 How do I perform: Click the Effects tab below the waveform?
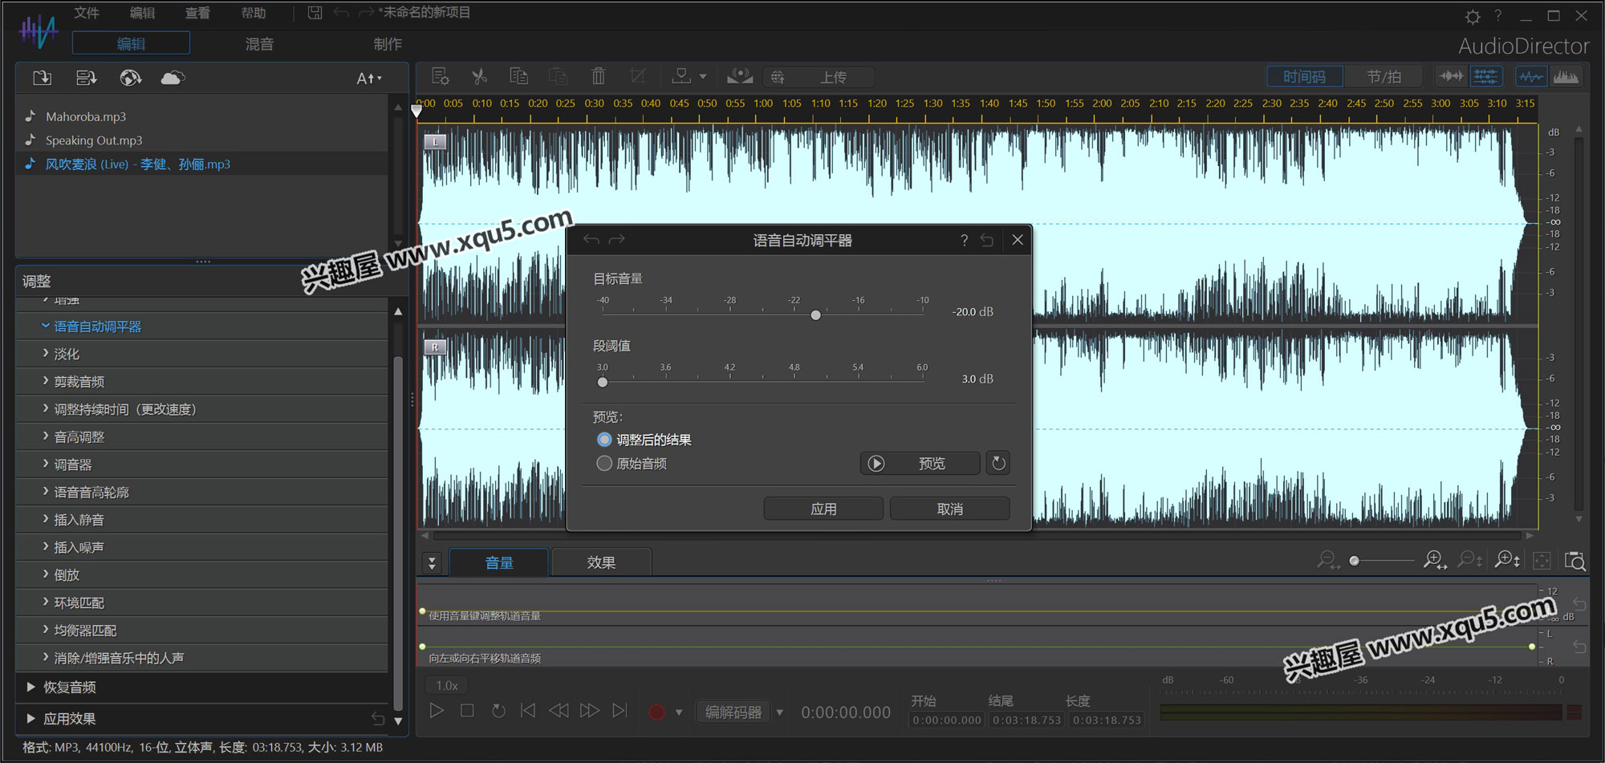601,562
